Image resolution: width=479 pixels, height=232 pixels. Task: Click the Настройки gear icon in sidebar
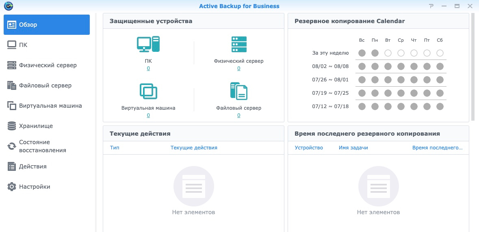(12, 187)
